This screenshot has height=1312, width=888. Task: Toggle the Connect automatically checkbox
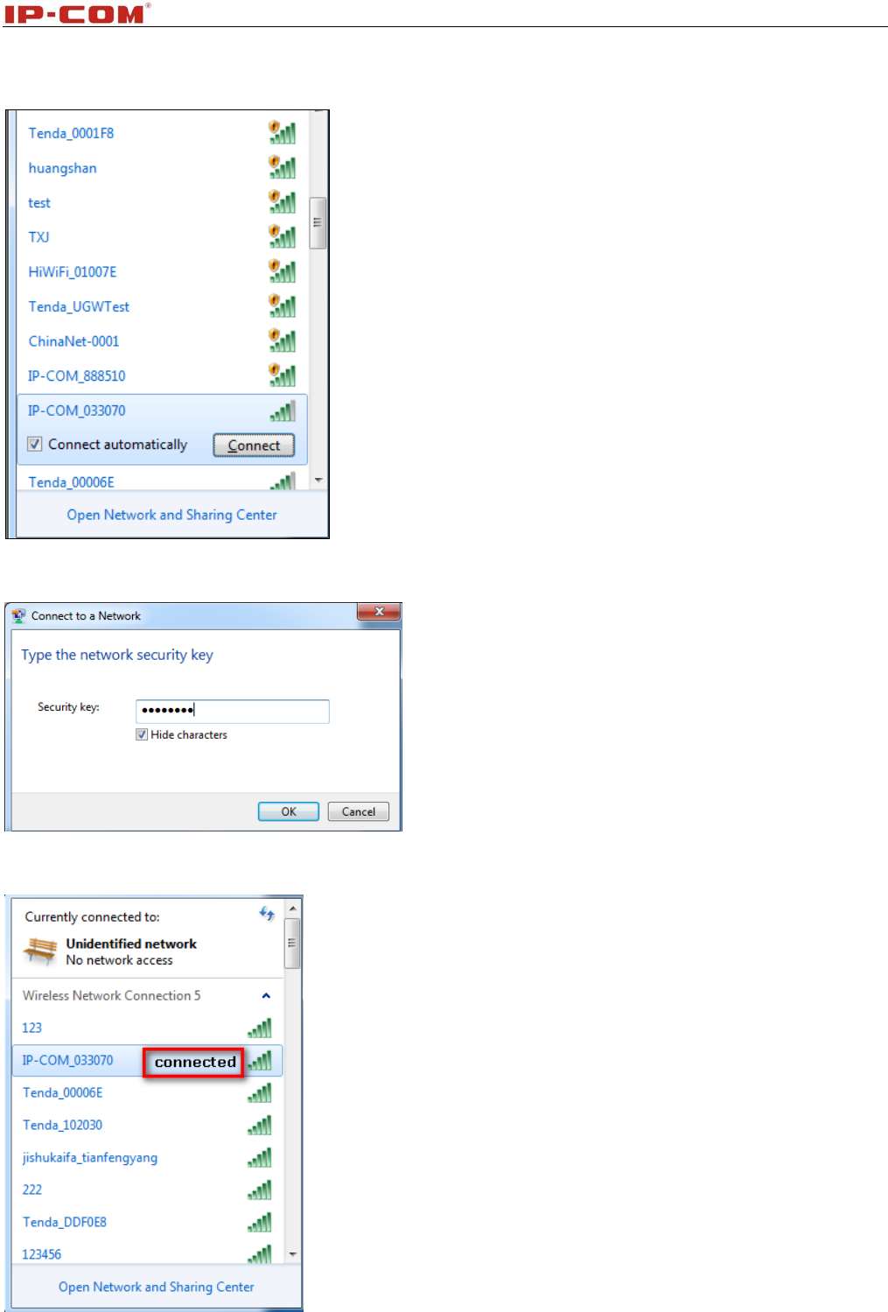tap(35, 444)
